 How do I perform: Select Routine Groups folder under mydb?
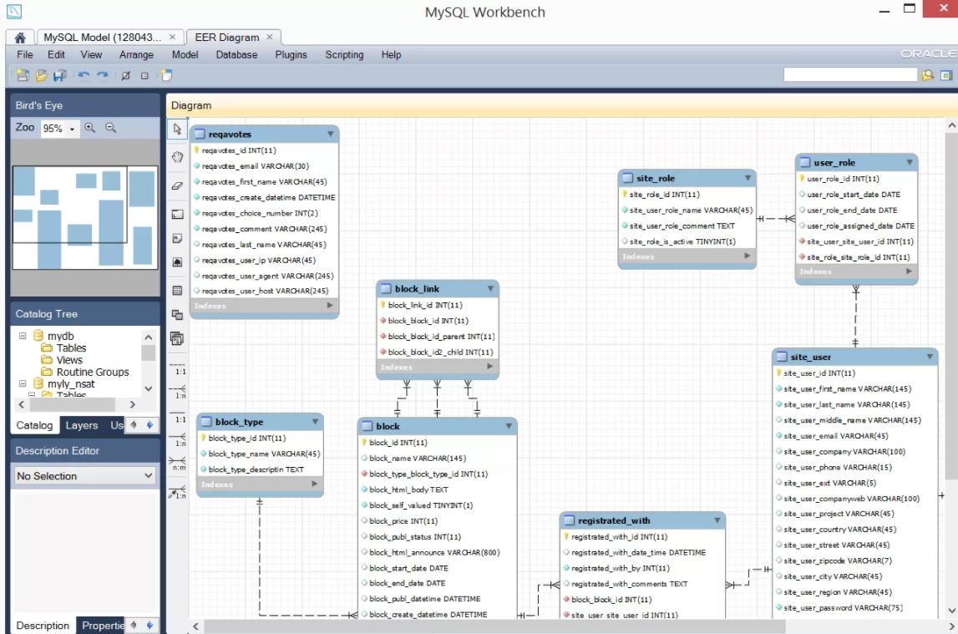[x=85, y=372]
